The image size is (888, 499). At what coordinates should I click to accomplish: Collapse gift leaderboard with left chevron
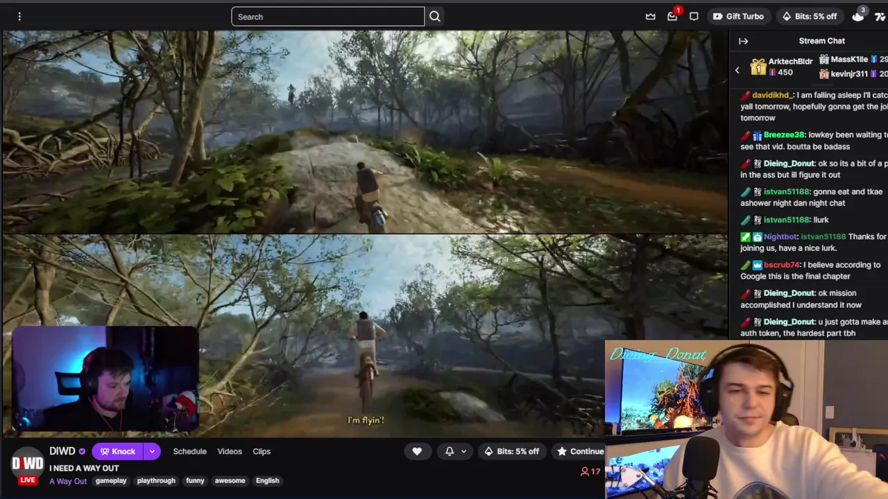pos(737,70)
